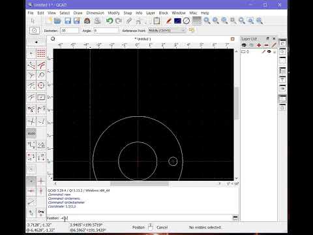Click the red vertical restriction icon
The height and width of the screenshot is (235, 313).
(41, 191)
